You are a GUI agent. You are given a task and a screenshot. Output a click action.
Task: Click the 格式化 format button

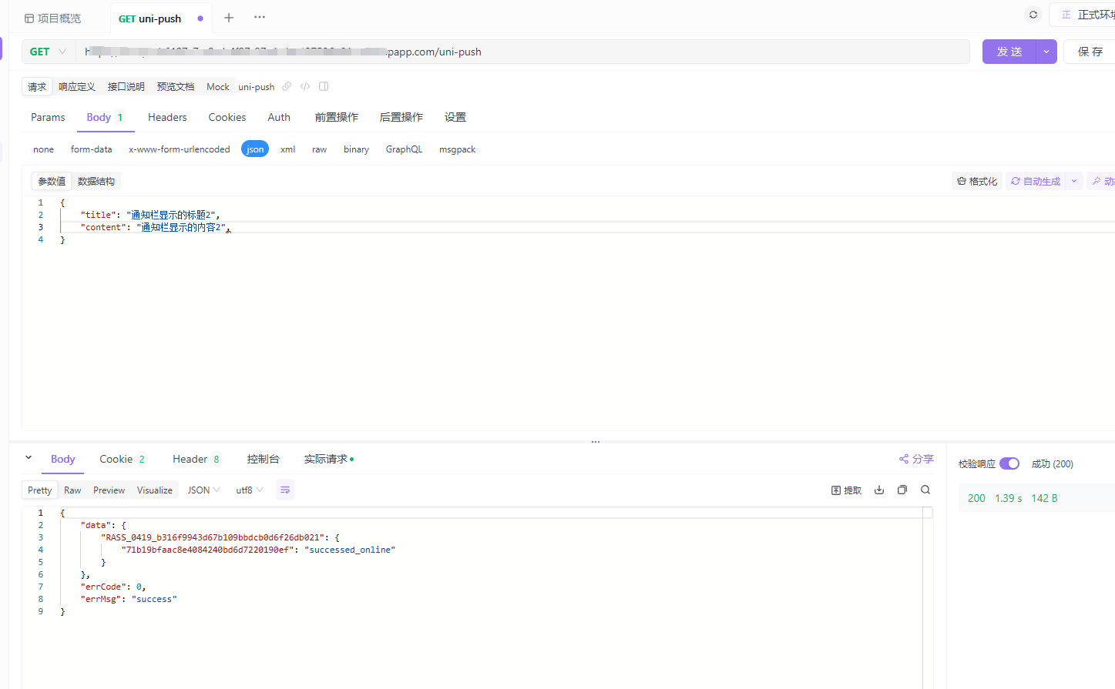(x=977, y=181)
